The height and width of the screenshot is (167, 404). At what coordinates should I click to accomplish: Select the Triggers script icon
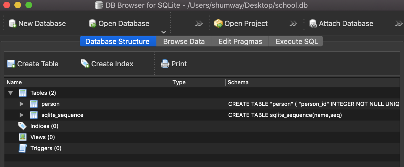[x=23, y=148]
